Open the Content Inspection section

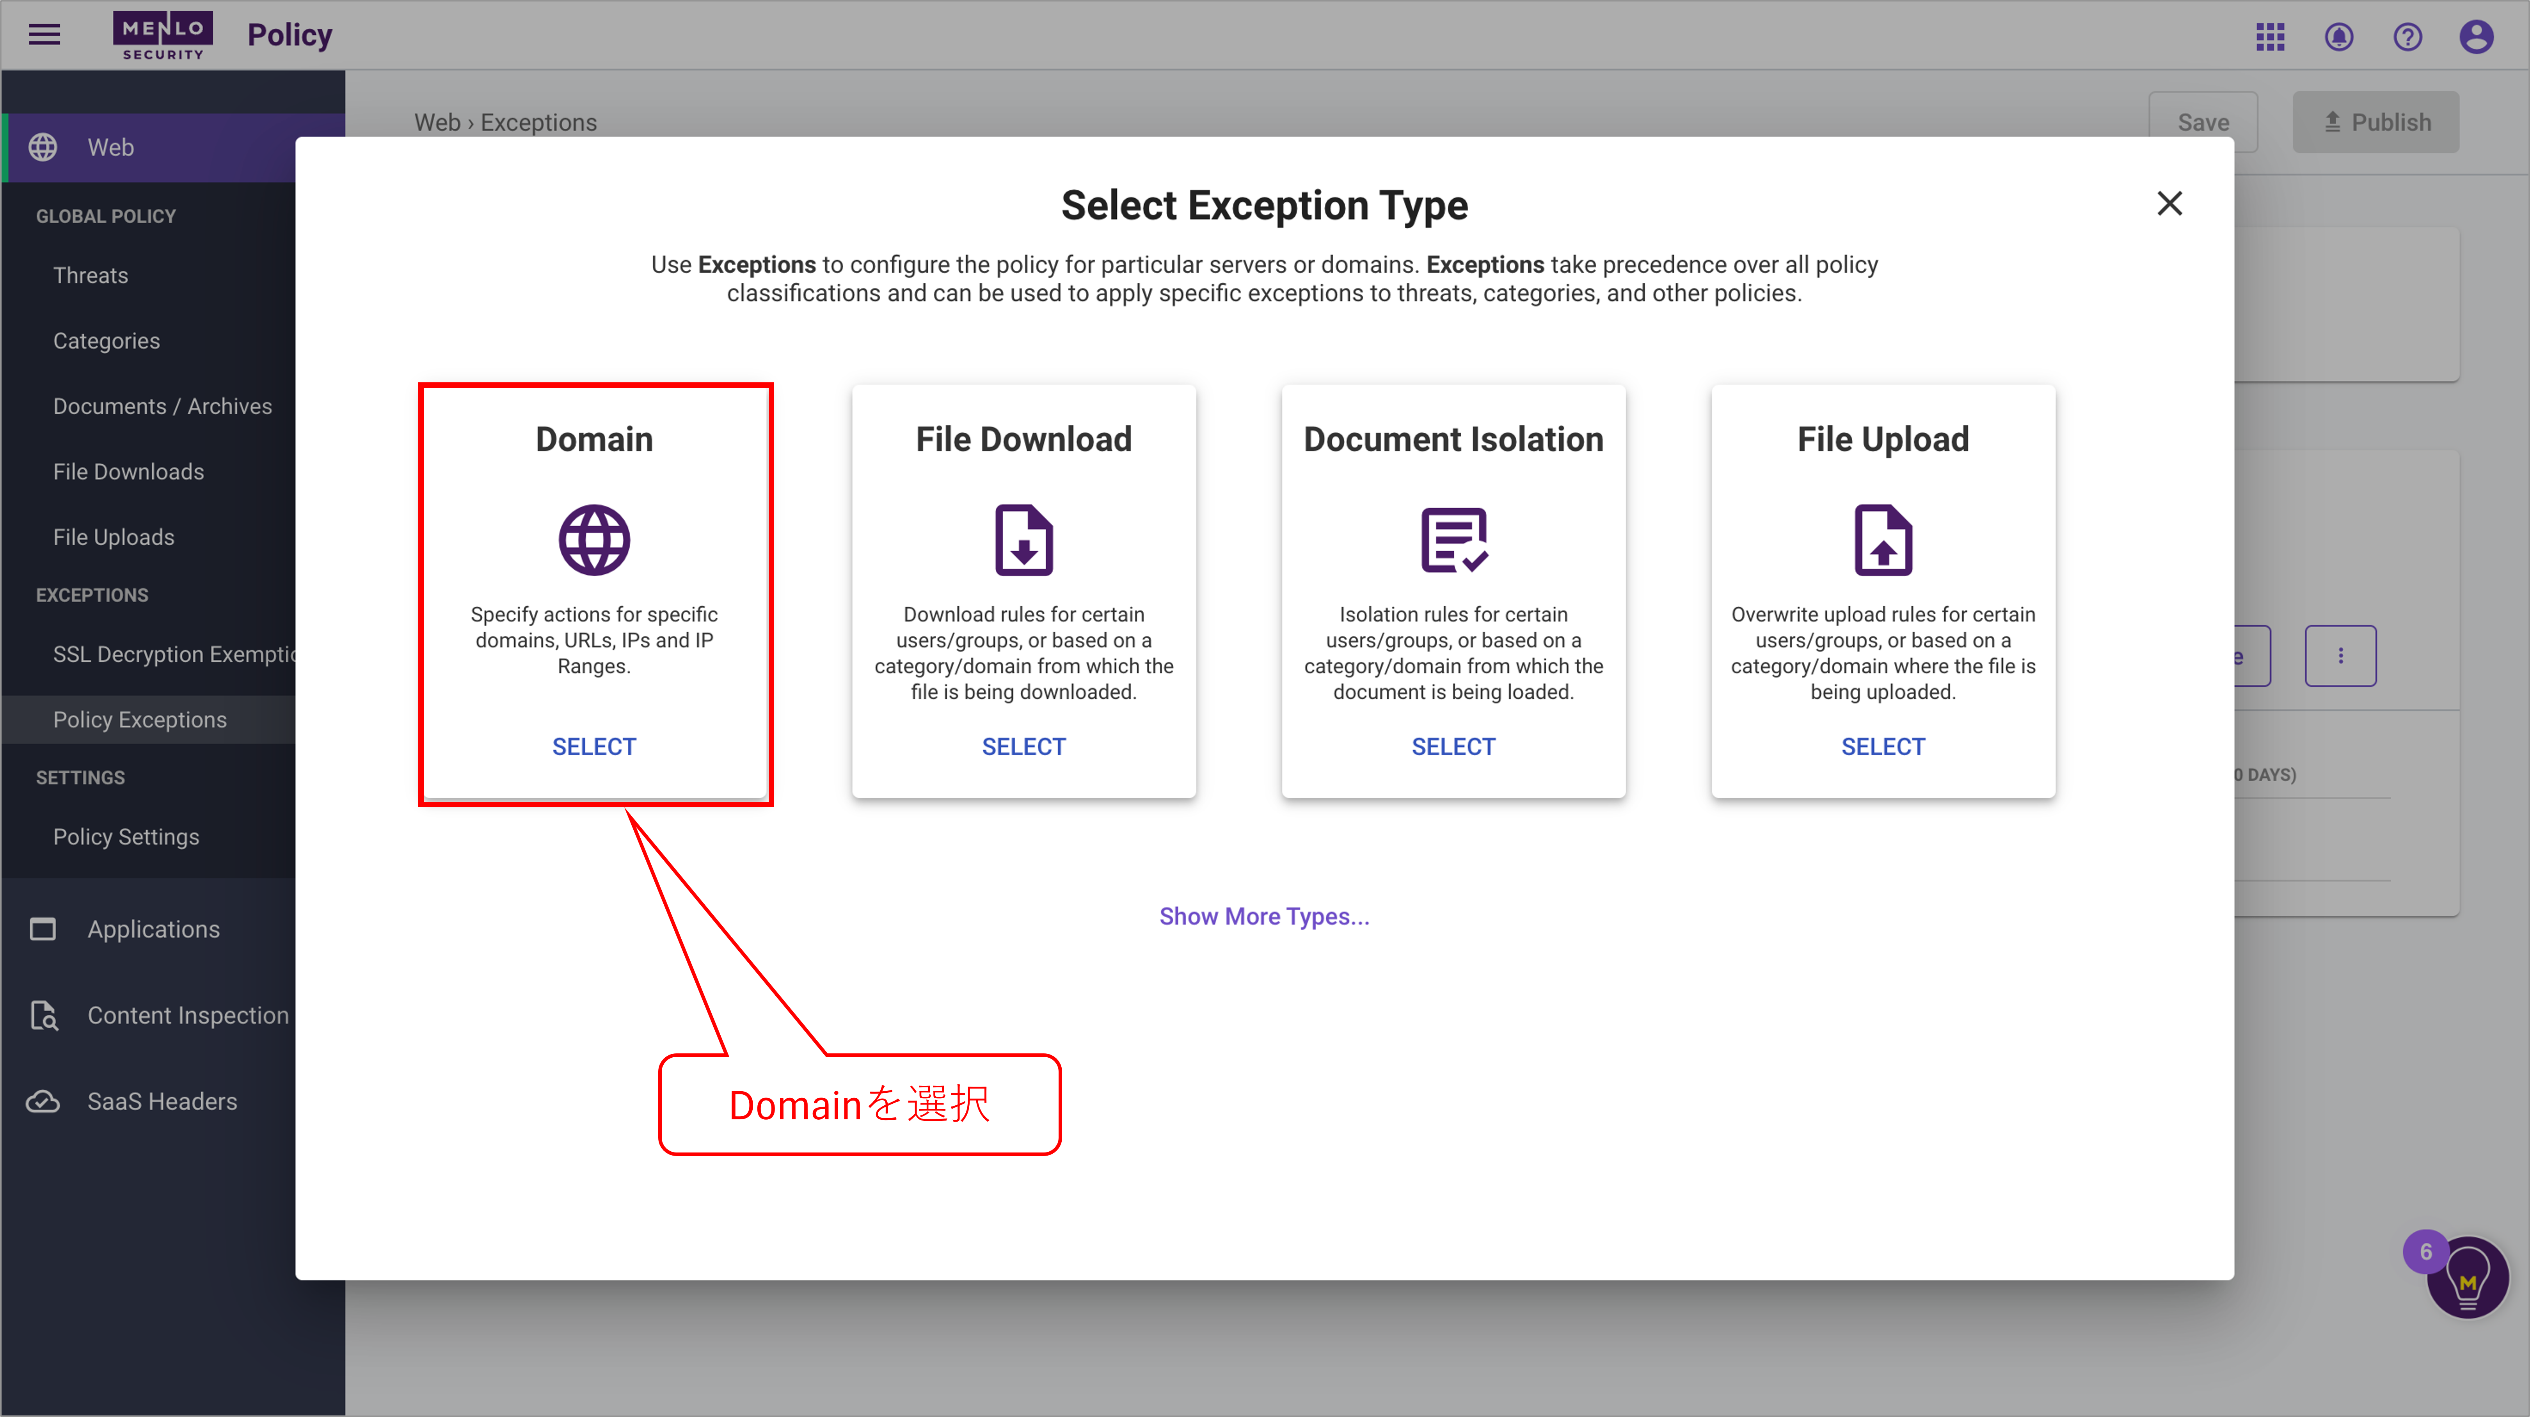pyautogui.click(x=188, y=1016)
